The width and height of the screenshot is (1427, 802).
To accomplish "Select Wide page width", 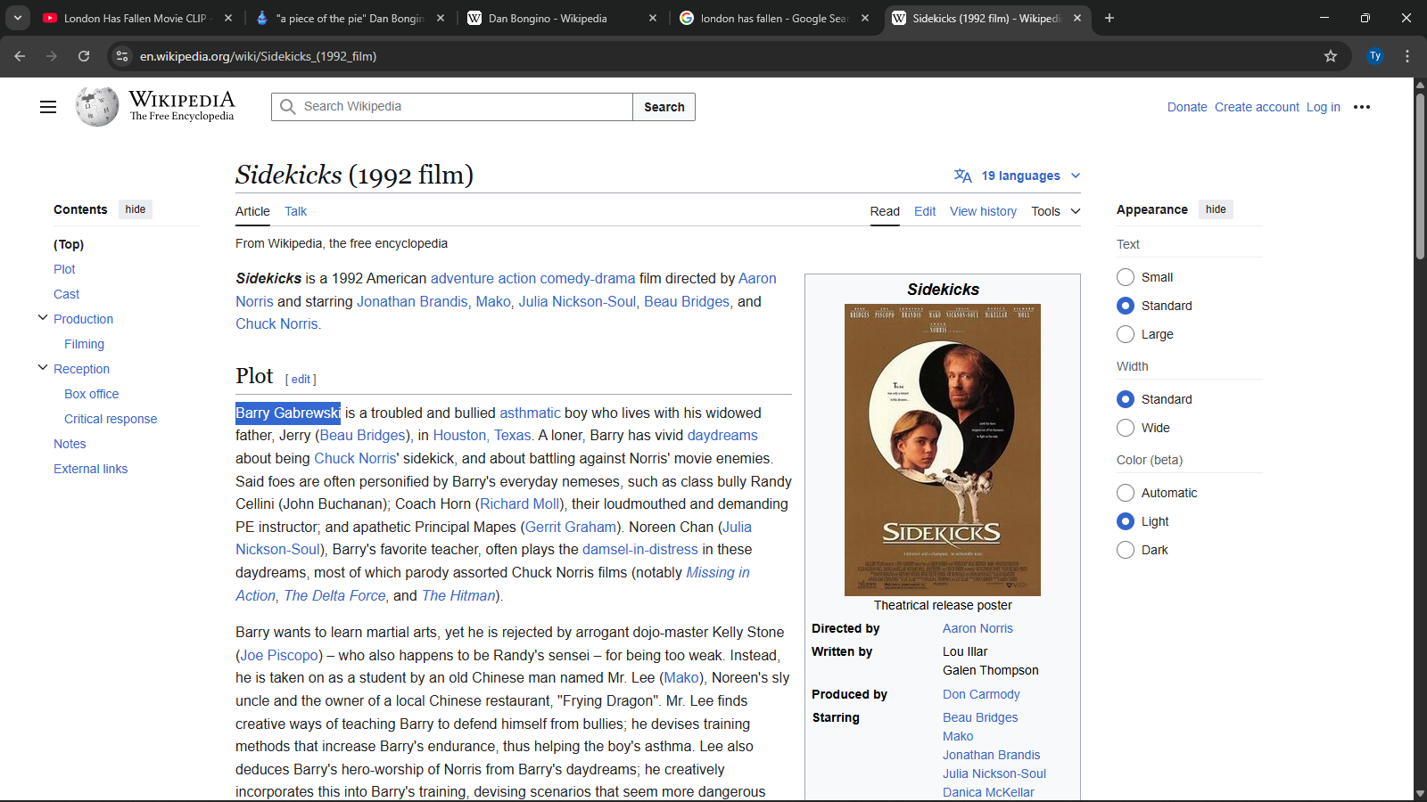I will pyautogui.click(x=1126, y=428).
